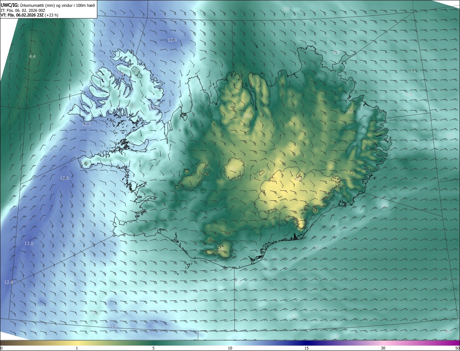
Task: Click the 8.5 value label on the map
Action: [x=286, y=9]
